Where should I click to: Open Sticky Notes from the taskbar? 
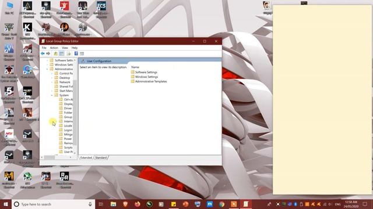tap(174, 204)
